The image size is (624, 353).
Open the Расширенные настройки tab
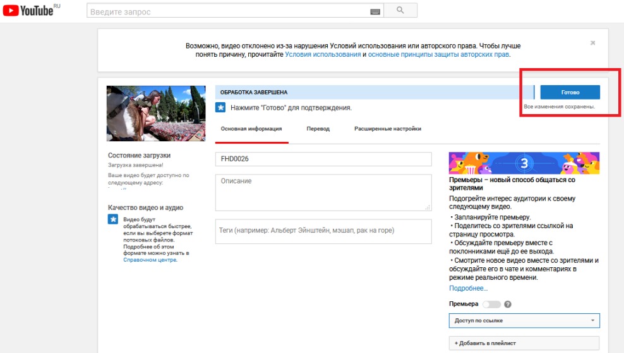[x=387, y=129]
